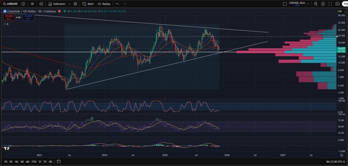This screenshot has height=166, width=348.
Task: Click the blue BUY 15.677 button
Action: click(x=28, y=17)
